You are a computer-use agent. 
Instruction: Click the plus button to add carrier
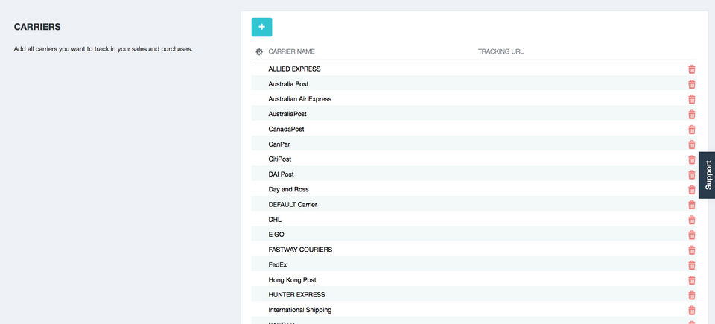(x=261, y=27)
